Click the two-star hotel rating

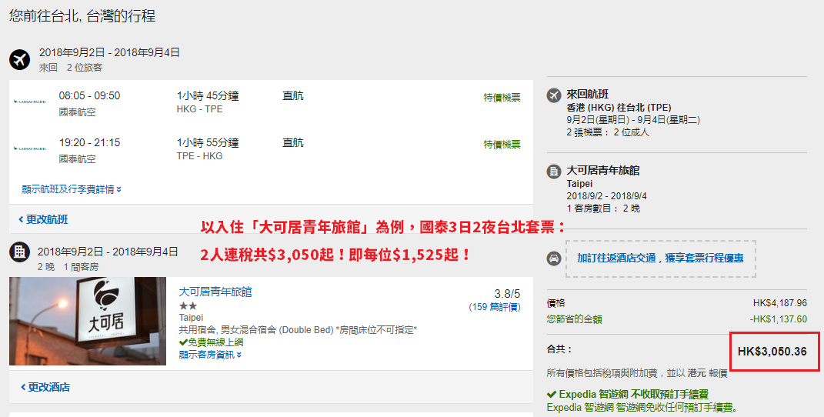188,305
